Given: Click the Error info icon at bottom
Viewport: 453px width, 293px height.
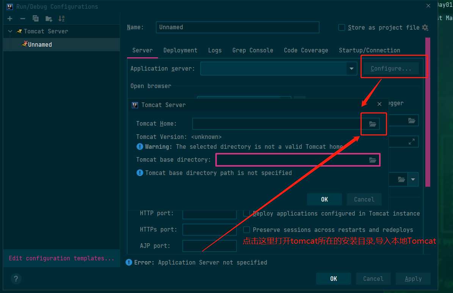Looking at the screenshot, I should 129,262.
